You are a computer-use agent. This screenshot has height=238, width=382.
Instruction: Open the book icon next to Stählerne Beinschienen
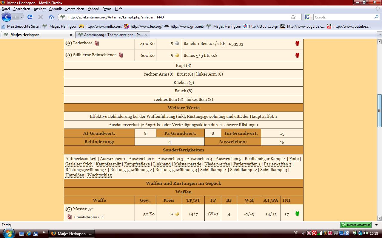coord(121,55)
